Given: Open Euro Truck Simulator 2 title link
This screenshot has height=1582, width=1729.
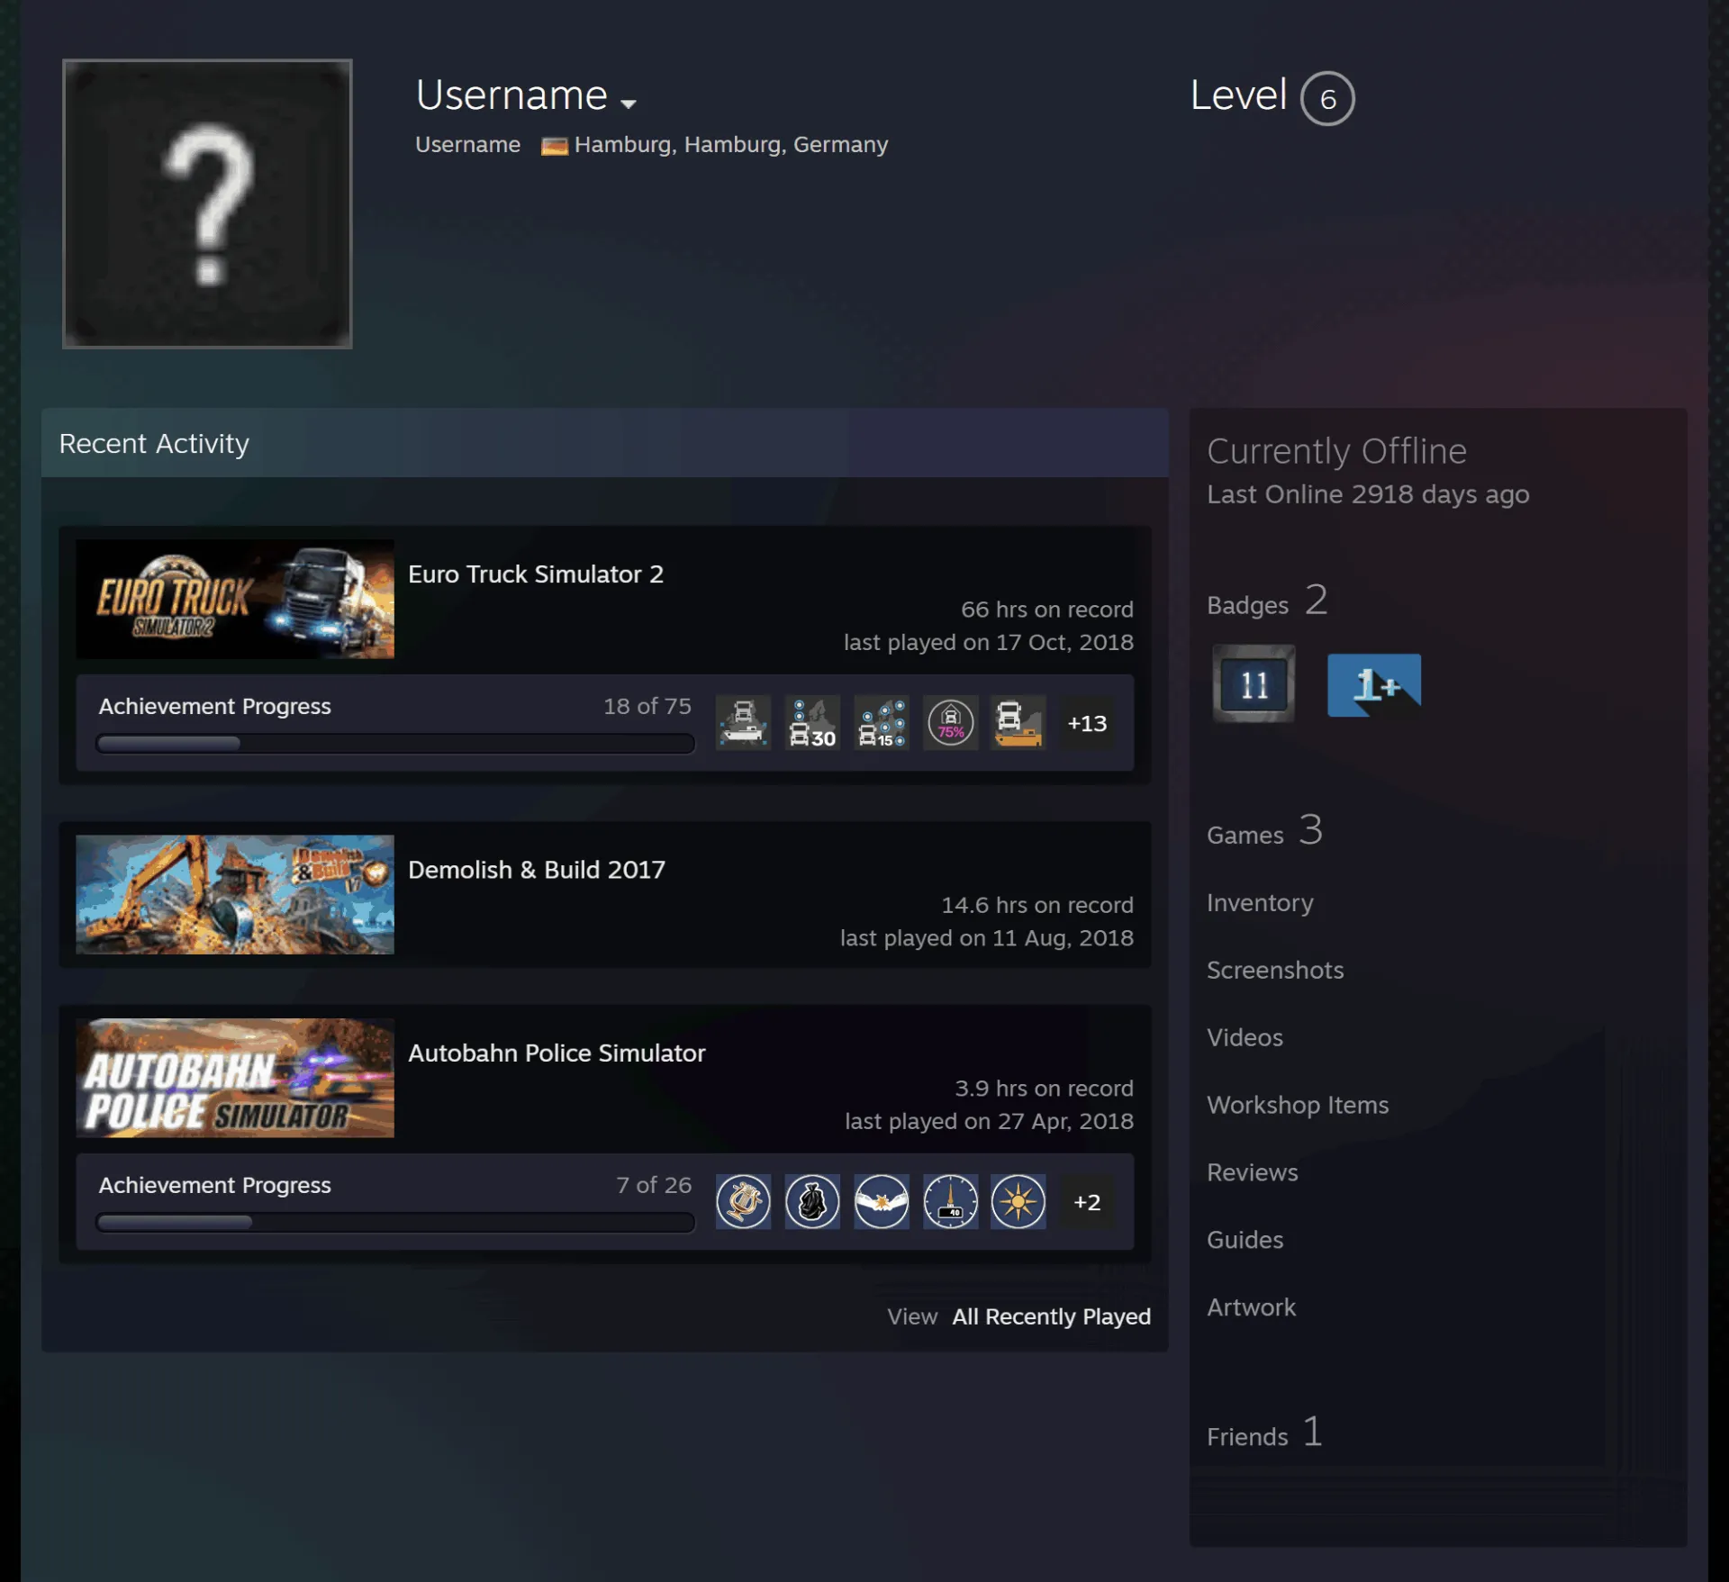Looking at the screenshot, I should tap(536, 574).
